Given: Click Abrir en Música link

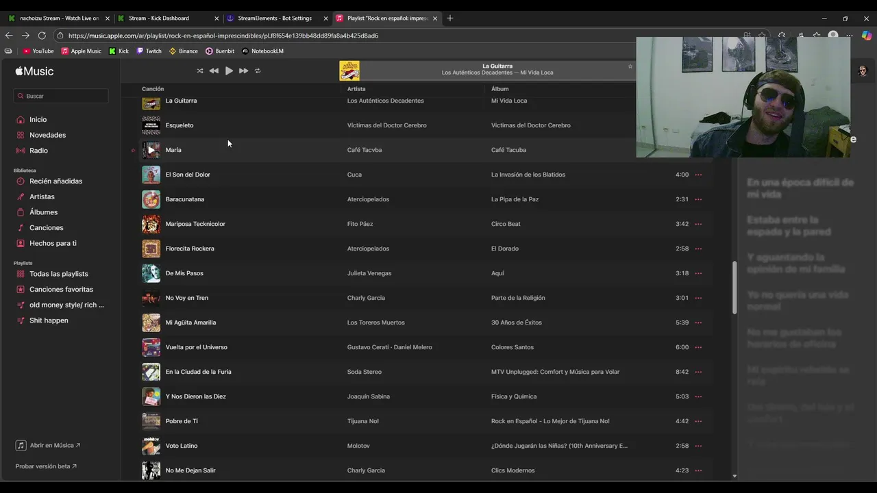Looking at the screenshot, I should click(x=48, y=445).
